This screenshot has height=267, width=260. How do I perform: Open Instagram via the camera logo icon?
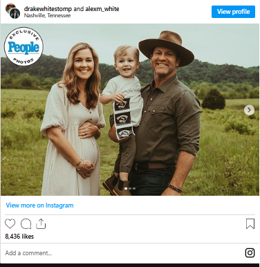[x=250, y=252]
